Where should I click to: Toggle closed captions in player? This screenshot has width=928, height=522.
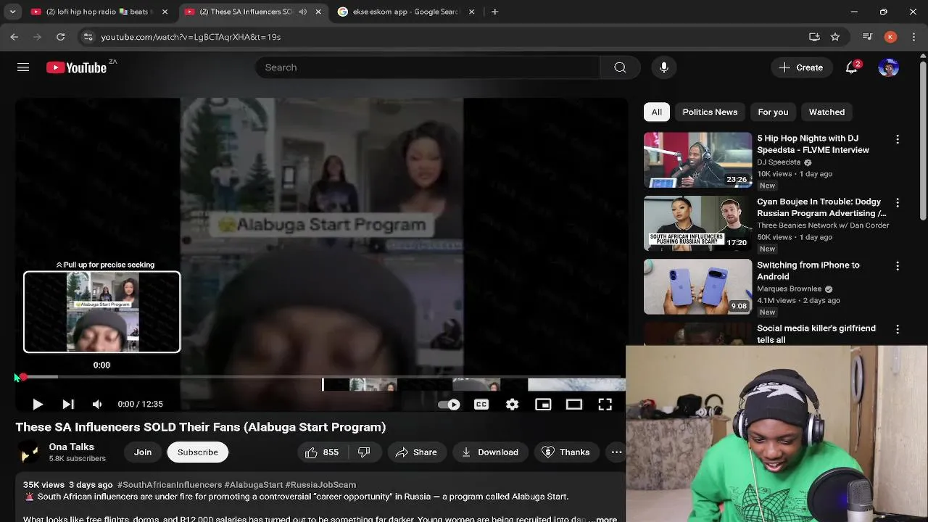point(481,405)
